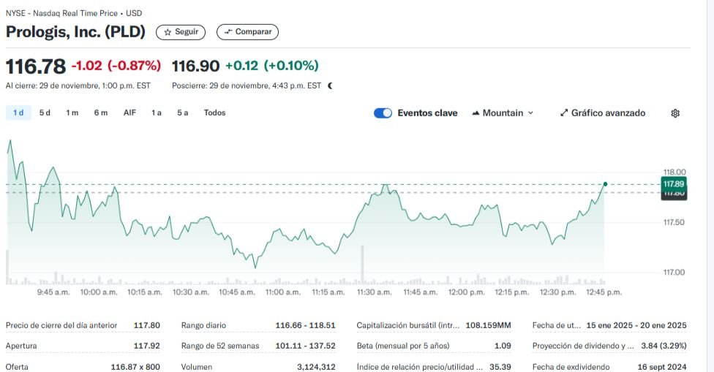Click the after-hours moon icon
The width and height of the screenshot is (714, 372).
click(x=330, y=86)
